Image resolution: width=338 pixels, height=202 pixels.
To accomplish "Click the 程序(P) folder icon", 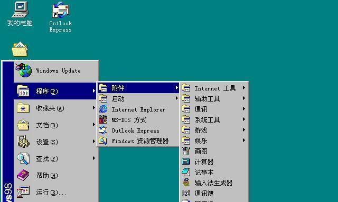I will [23, 91].
